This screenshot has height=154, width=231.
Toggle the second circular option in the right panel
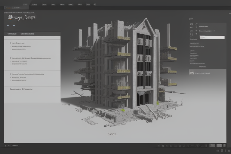click(197, 27)
